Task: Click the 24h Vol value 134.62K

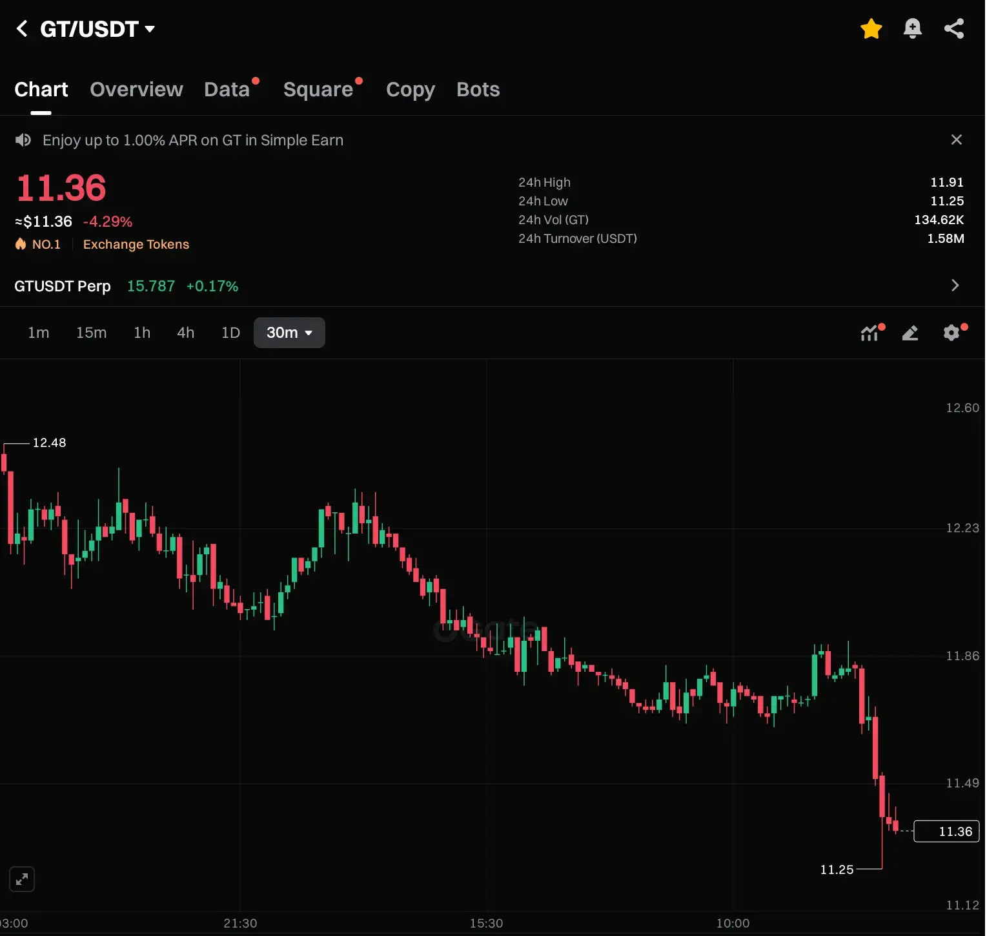Action: [939, 220]
